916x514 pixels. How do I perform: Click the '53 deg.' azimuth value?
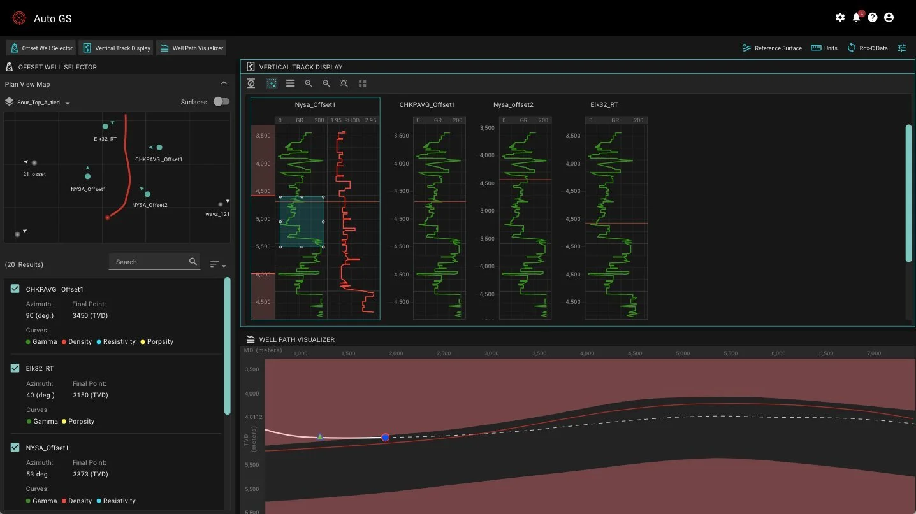pos(38,474)
